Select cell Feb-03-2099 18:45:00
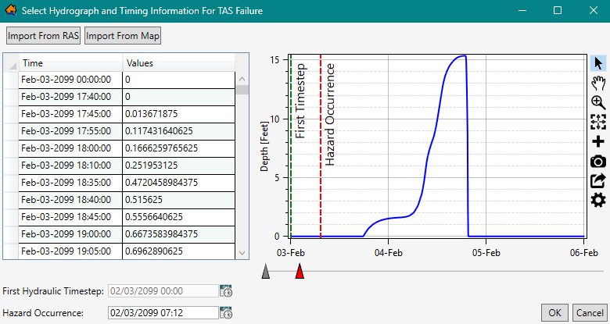This screenshot has height=324, width=610. [x=70, y=217]
